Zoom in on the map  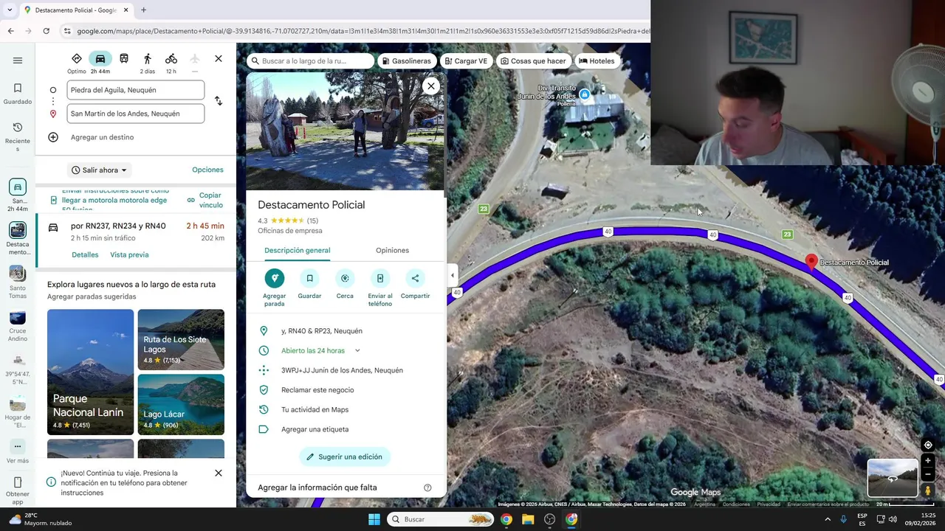[928, 461]
